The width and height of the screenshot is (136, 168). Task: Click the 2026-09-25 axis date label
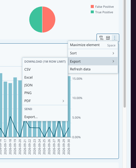(x=44, y=147)
